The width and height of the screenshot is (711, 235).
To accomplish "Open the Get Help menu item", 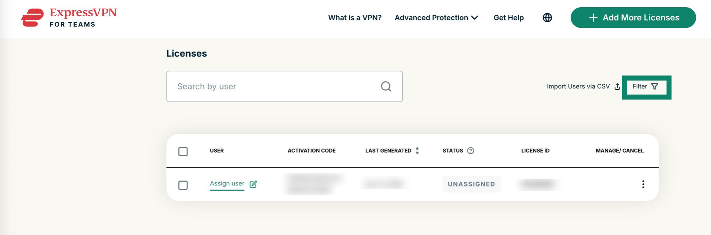I will point(509,18).
